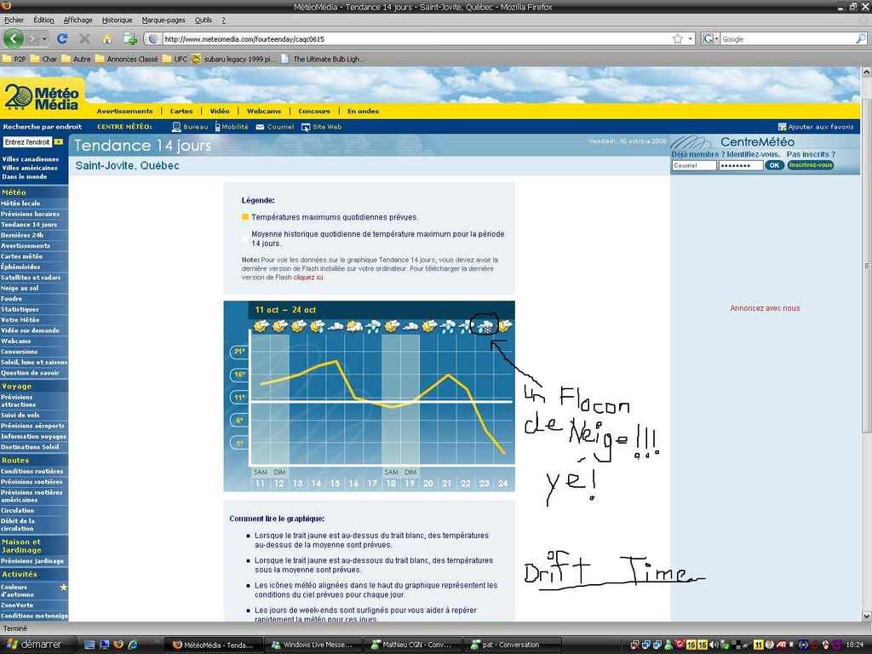Launch Firefox from the quick launch bar
872x654 pixels.
118,645
